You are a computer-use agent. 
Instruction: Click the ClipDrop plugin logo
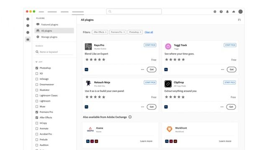point(168,84)
